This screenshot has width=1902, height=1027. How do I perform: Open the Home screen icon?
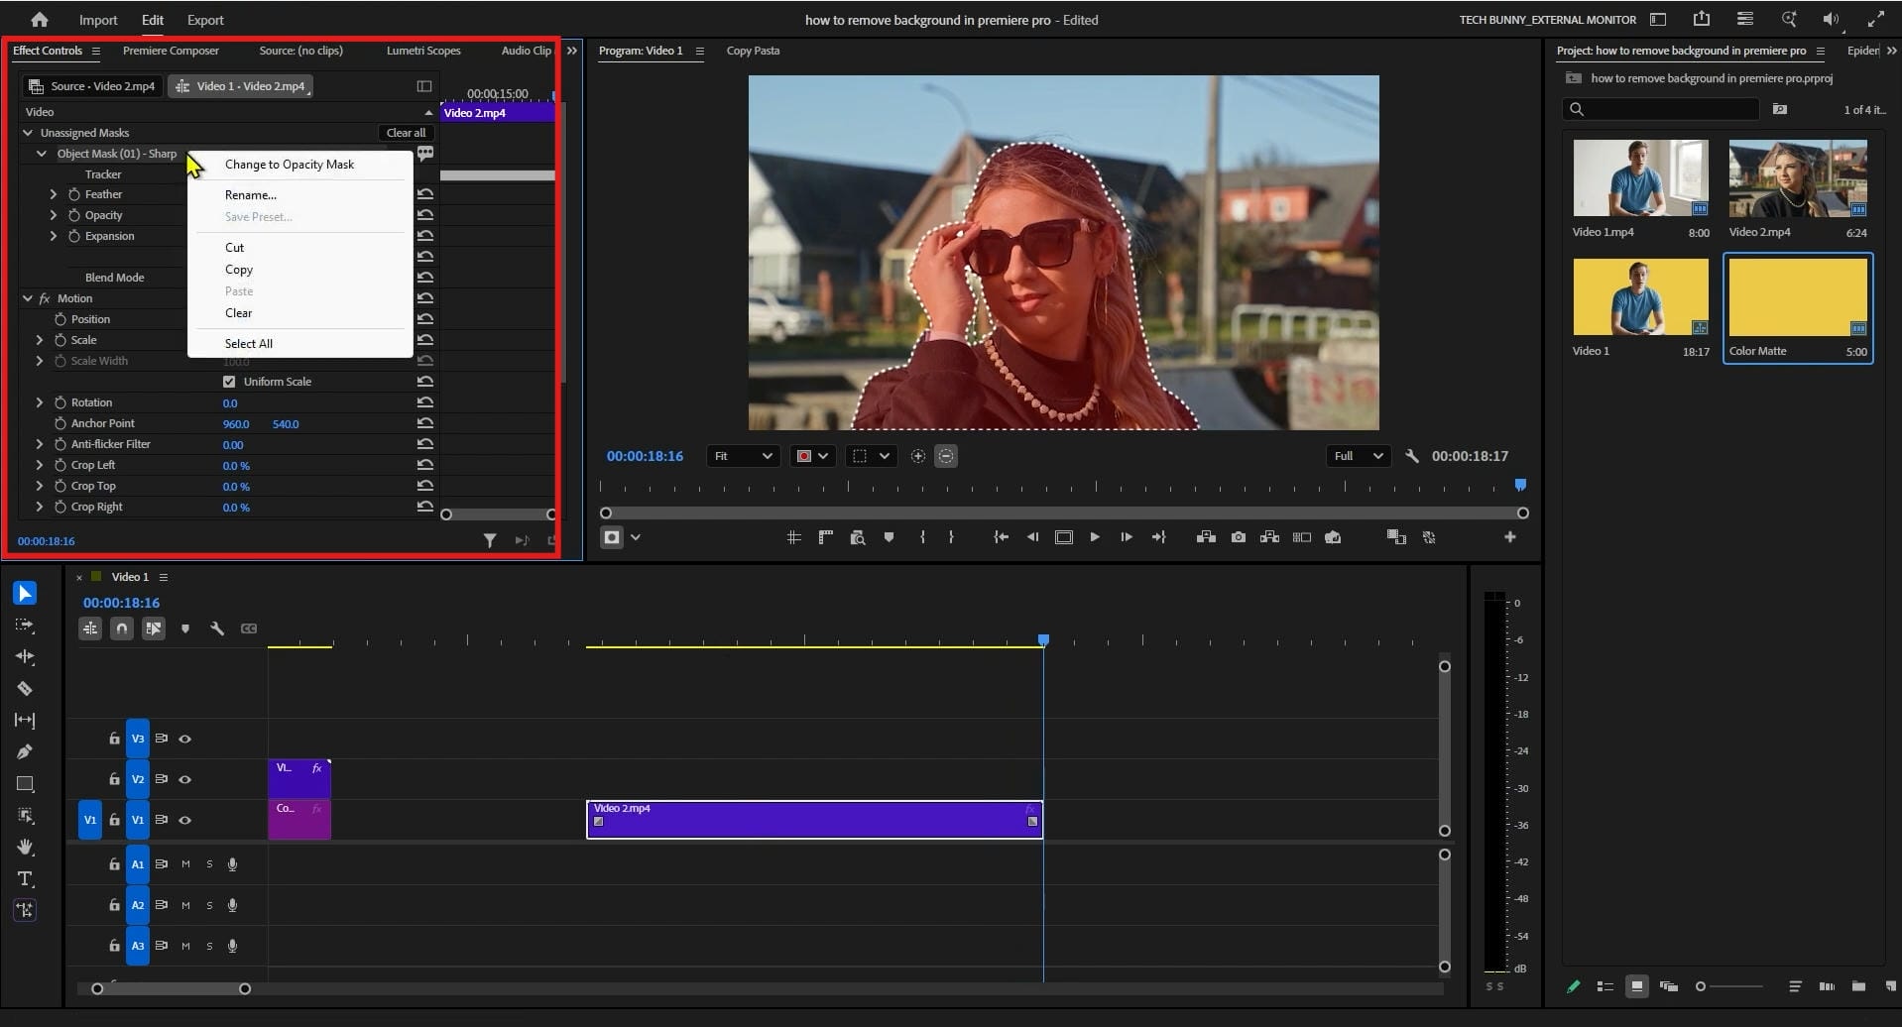[x=40, y=20]
